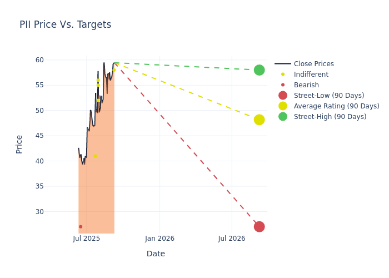
Task: Click Average Rating (90 Days) legend item
Action: 336,106
